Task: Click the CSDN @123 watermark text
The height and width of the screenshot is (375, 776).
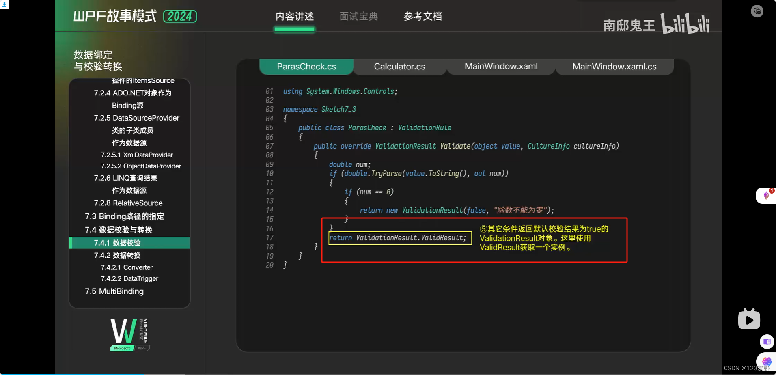Action: click(x=747, y=368)
